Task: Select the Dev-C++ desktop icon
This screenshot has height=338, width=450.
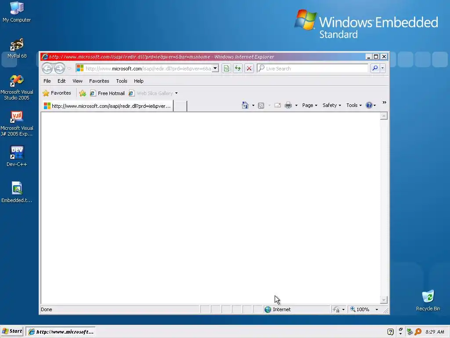Action: click(17, 156)
